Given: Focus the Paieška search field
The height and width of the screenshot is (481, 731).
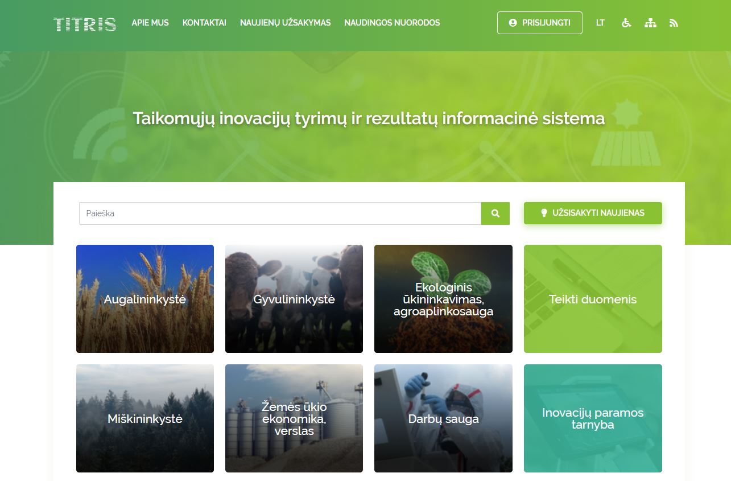Looking at the screenshot, I should [x=280, y=213].
